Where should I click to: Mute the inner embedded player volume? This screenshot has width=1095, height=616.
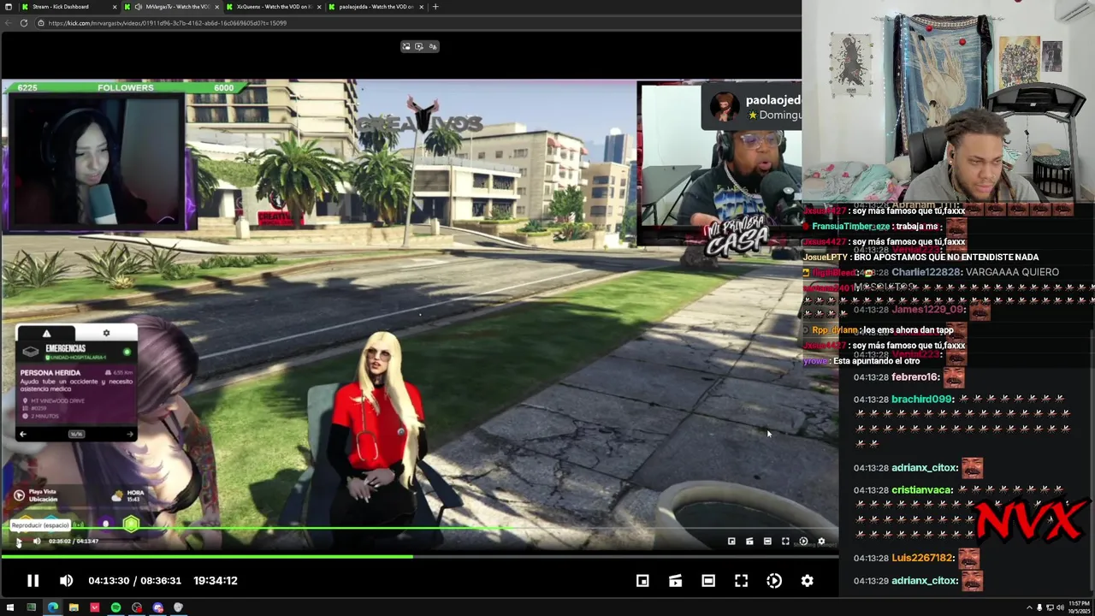(37, 541)
